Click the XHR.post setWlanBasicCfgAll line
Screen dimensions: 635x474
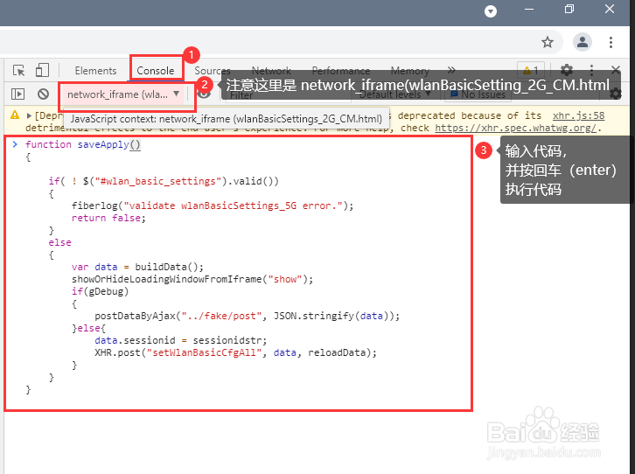(235, 352)
